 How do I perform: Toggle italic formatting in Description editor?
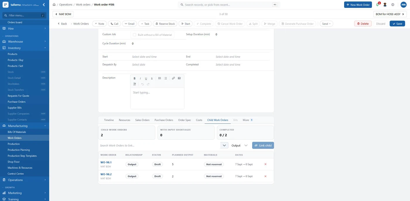coord(140,78)
